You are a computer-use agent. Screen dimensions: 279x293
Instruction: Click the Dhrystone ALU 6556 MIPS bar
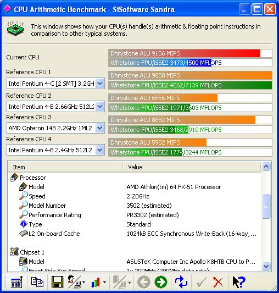coord(190,98)
